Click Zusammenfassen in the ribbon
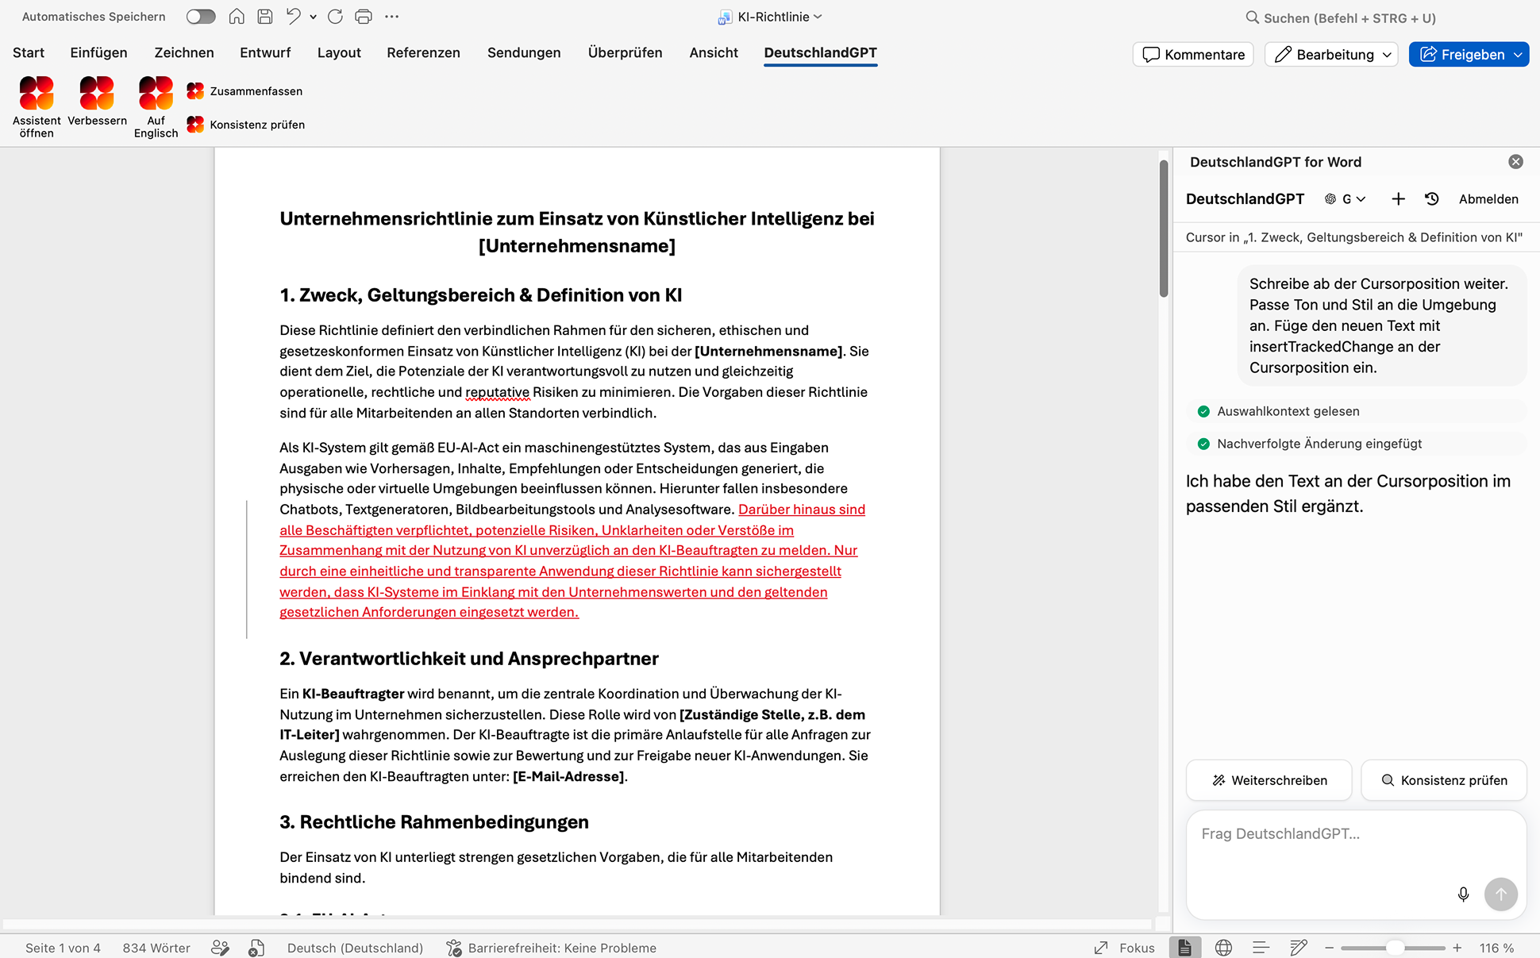 click(x=244, y=91)
